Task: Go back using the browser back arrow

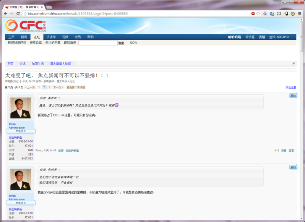Action: 5,14
